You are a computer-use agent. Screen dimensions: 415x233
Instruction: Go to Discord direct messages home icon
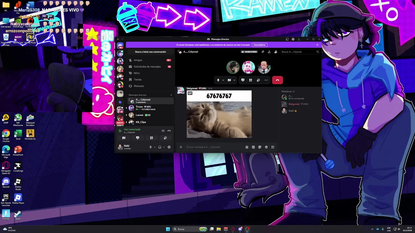[x=120, y=46]
